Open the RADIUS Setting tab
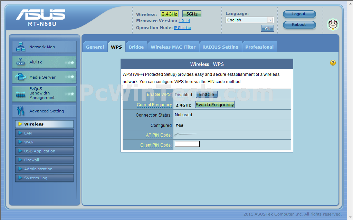 pyautogui.click(x=220, y=47)
